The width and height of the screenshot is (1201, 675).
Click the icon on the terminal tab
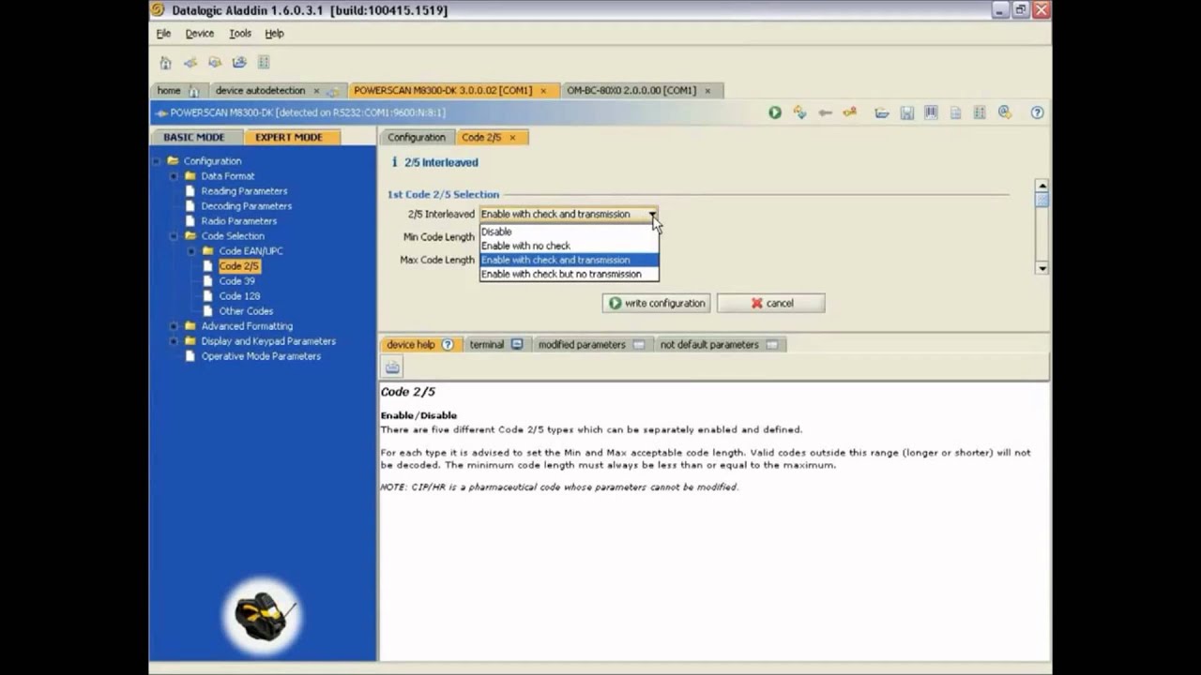[516, 344]
